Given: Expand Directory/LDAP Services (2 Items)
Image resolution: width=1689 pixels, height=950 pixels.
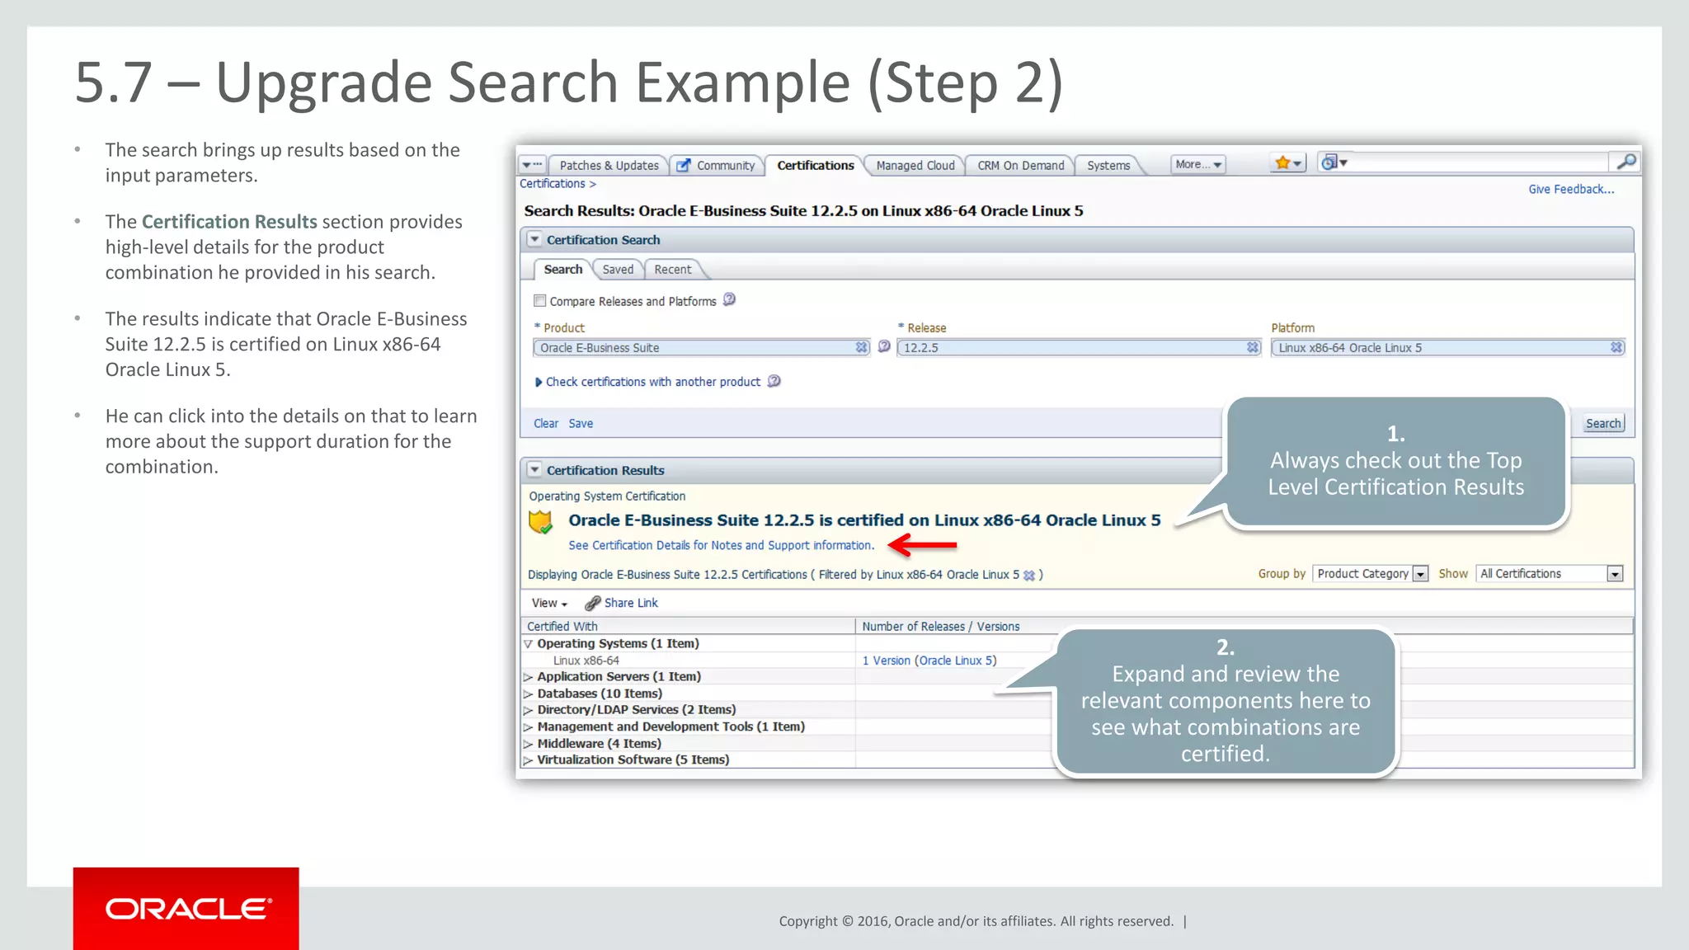Looking at the screenshot, I should pyautogui.click(x=528, y=710).
